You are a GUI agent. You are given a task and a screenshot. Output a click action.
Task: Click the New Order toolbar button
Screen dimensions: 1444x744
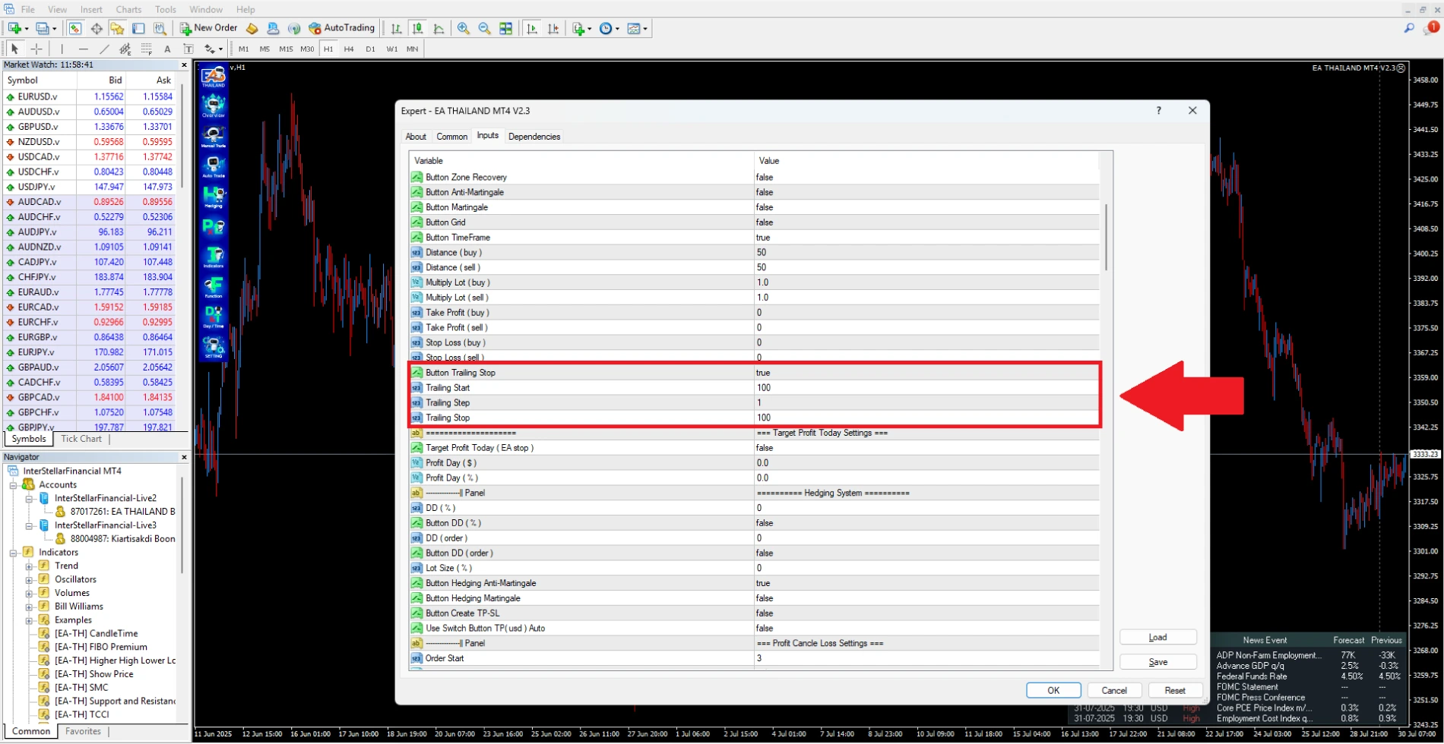point(209,28)
